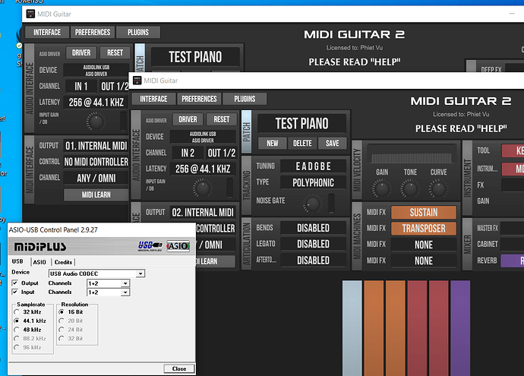
Task: Enable the Output checkbox in ASIO-USB panel
Action: (x=15, y=283)
